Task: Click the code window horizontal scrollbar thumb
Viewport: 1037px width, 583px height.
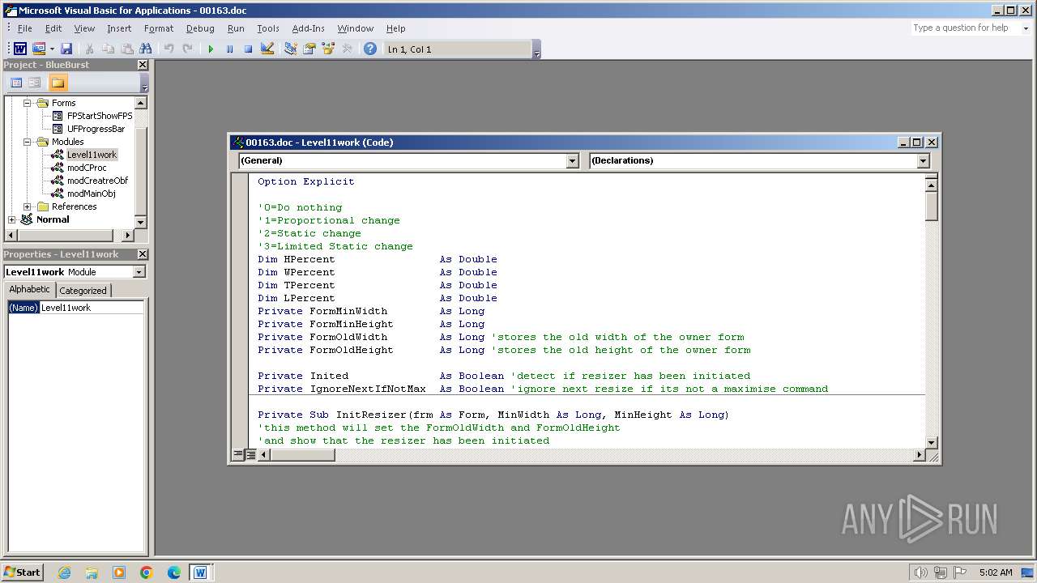Action: (302, 455)
